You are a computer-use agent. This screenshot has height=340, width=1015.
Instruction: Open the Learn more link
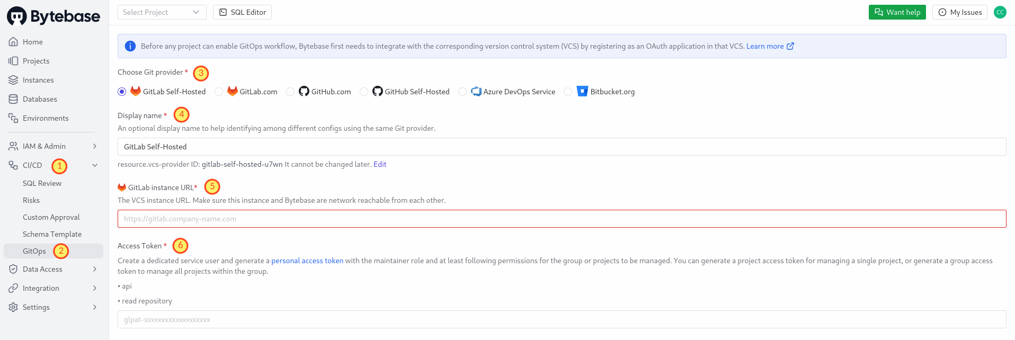coord(765,46)
